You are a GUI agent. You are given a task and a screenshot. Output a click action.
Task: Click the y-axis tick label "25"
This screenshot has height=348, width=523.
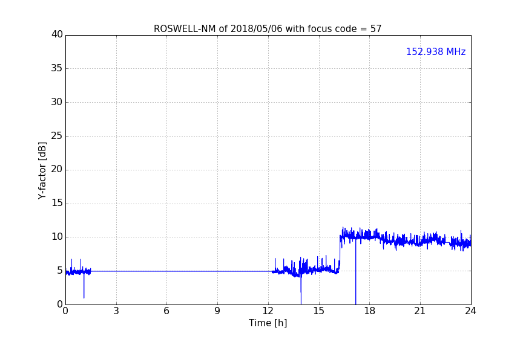(57, 135)
